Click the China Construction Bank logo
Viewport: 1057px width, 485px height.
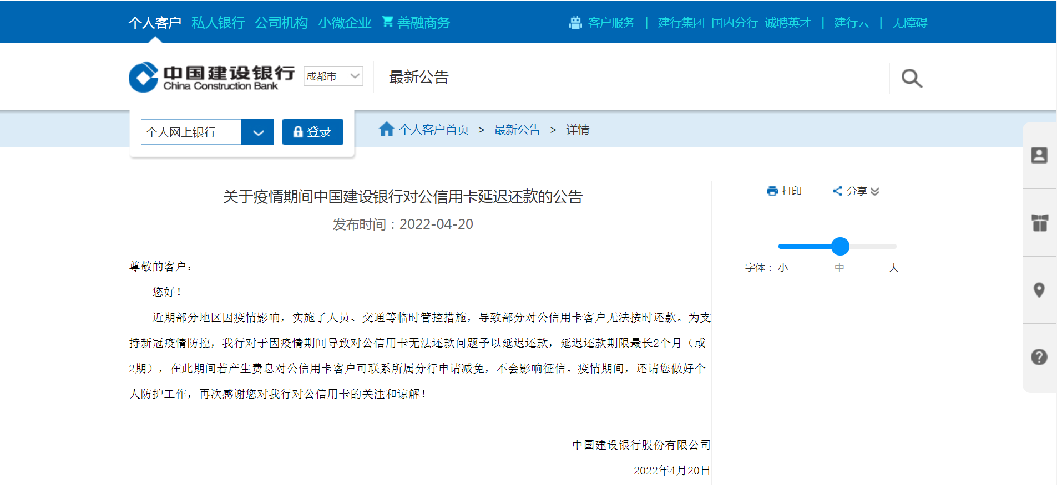click(212, 77)
